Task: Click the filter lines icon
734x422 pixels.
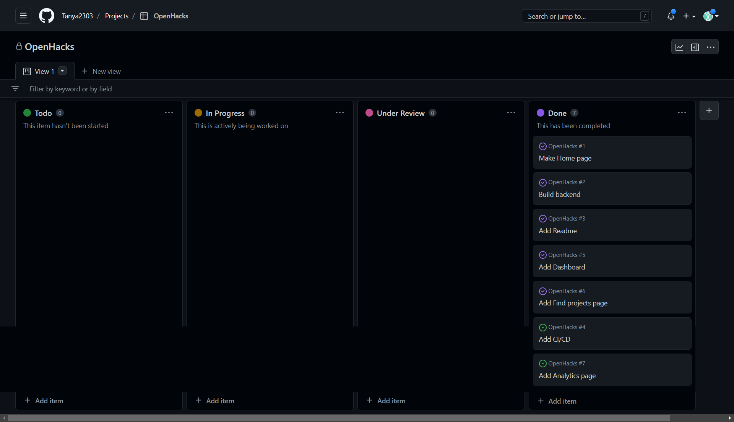Action: pyautogui.click(x=15, y=89)
